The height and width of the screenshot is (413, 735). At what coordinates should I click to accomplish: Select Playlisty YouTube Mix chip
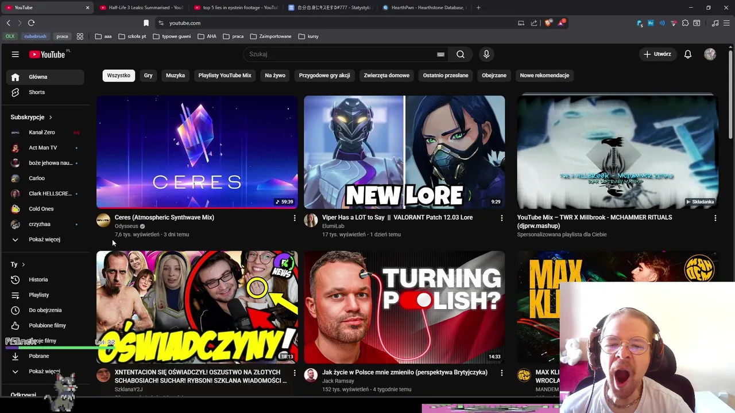225,76
